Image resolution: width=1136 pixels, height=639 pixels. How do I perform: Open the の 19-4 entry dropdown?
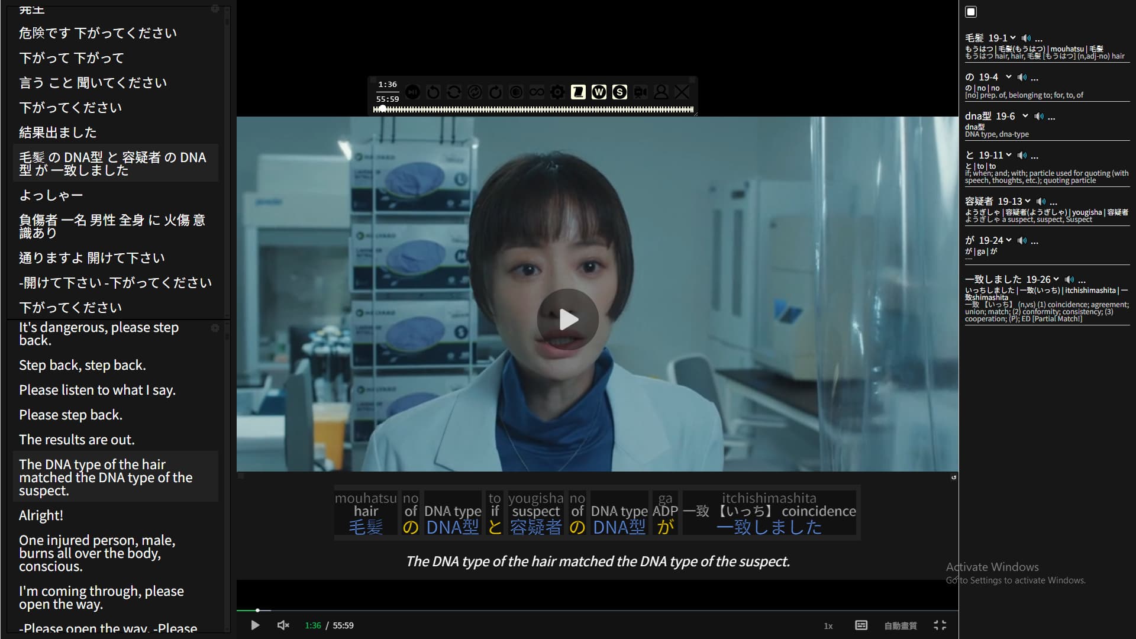tap(1008, 77)
